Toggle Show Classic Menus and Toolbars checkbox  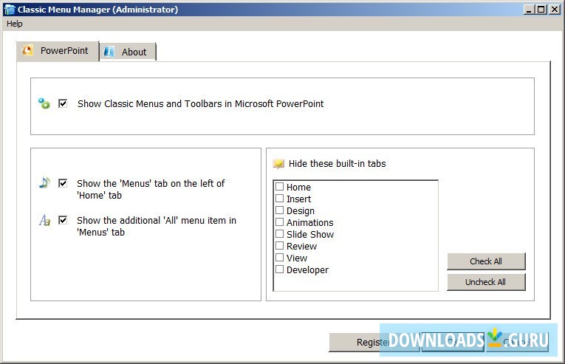point(63,103)
